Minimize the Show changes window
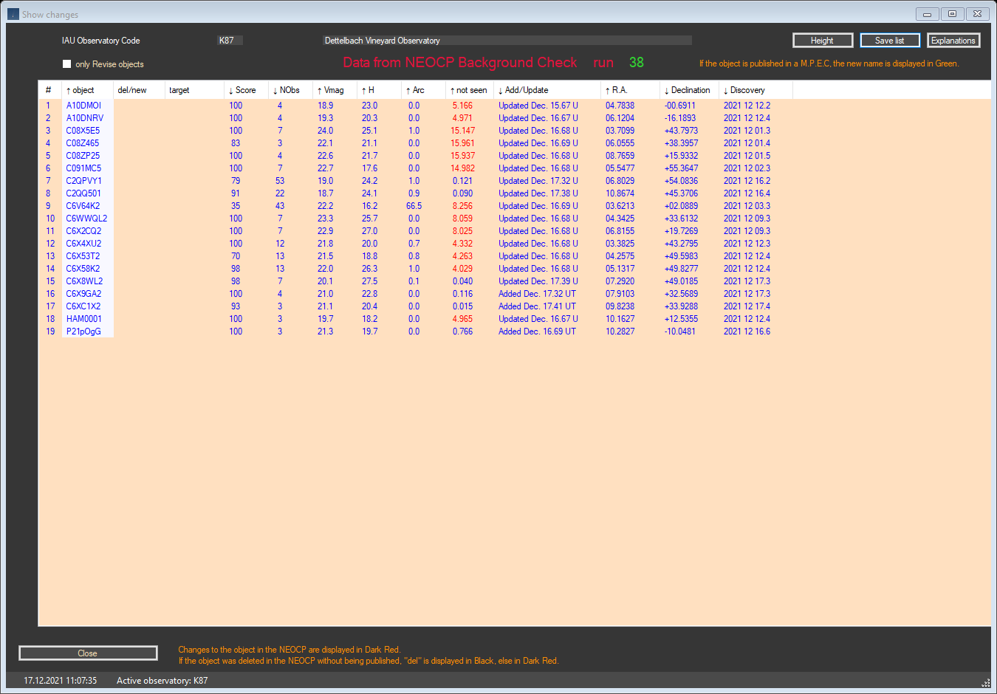Screen dimensions: 997x694 [928, 14]
